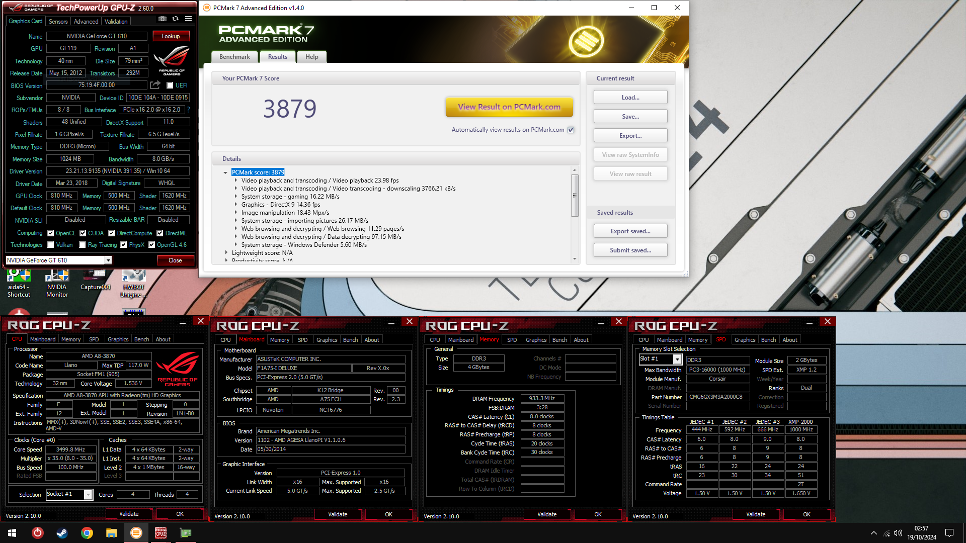Open the Help tab in PCMark 7
Viewport: 966px width, 543px height.
point(311,57)
